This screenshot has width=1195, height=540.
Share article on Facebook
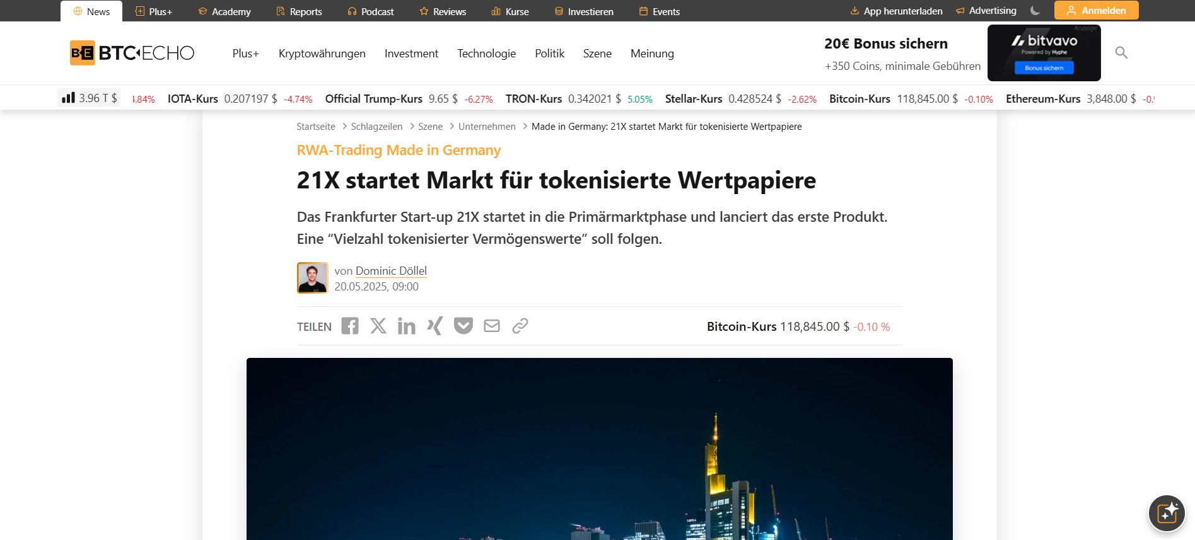point(350,326)
